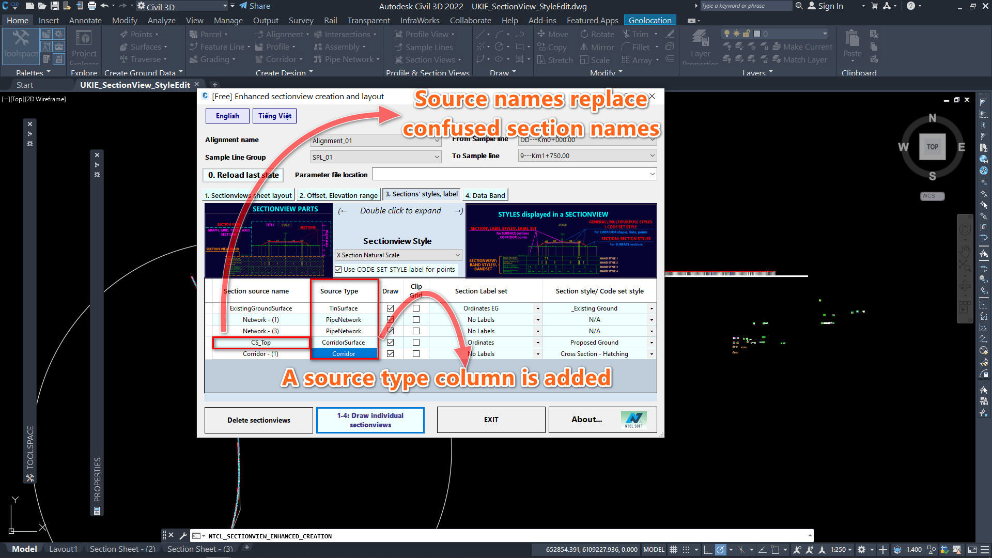This screenshot has width=992, height=558.
Task: Open the Sample Line Group dropdown
Action: click(437, 157)
